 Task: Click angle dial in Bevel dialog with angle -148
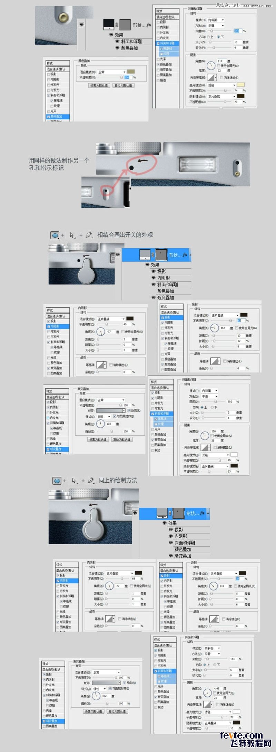click(x=207, y=693)
